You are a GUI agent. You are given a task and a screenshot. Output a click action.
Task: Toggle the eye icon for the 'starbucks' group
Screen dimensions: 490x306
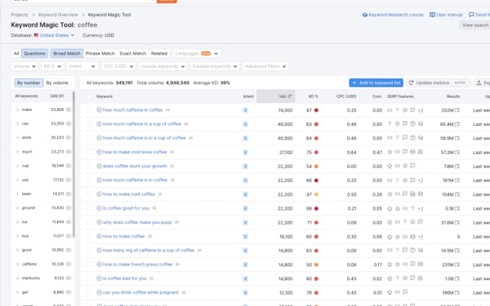[68, 278]
